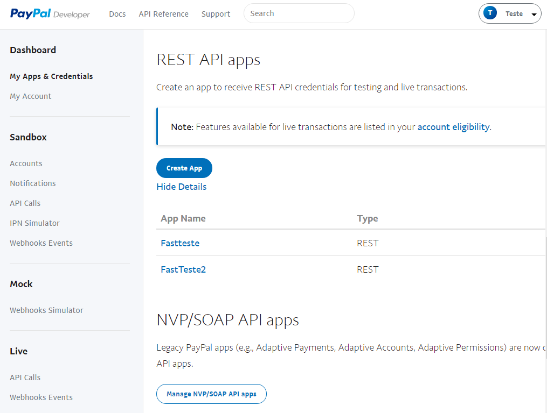
Task: Open Sandbox Accounts page
Action: tap(26, 163)
